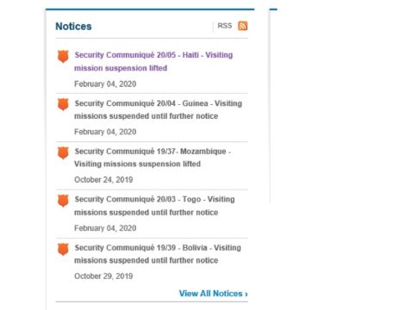Open Security Communiqué 20/03 Togo notice

[x=154, y=206]
